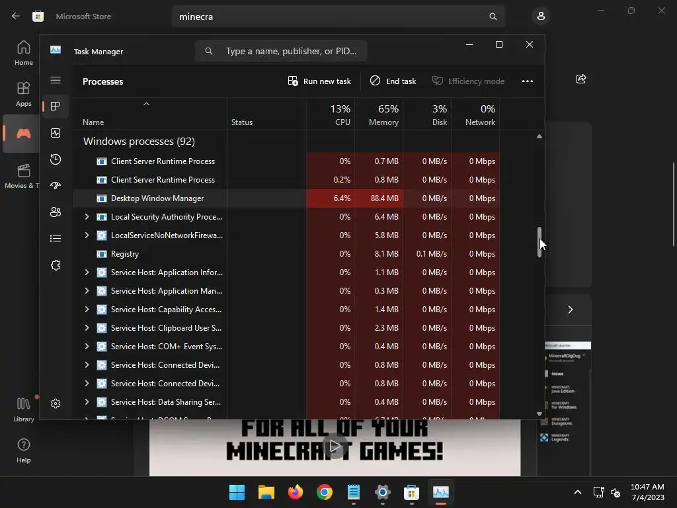Open the Performance page in Task Manager
This screenshot has height=508, width=677.
tap(56, 133)
